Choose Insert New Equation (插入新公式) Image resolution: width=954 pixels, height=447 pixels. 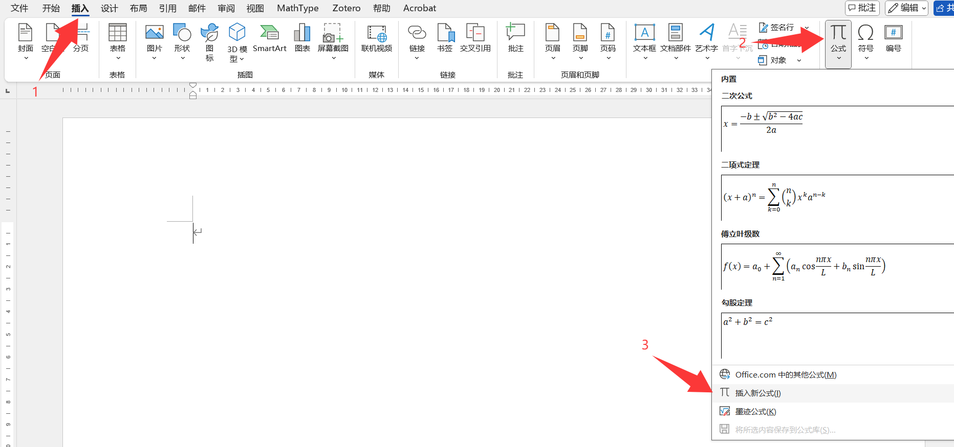coord(833,393)
